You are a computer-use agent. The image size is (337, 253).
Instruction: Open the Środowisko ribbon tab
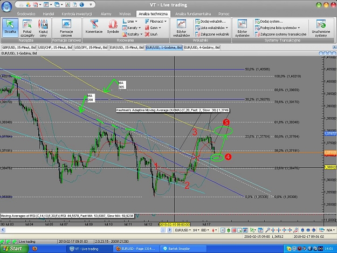click(x=26, y=14)
